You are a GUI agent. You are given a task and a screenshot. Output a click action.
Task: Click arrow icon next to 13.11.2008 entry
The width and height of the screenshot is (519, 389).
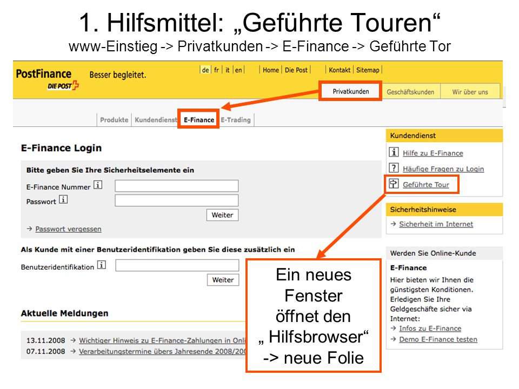73,340
